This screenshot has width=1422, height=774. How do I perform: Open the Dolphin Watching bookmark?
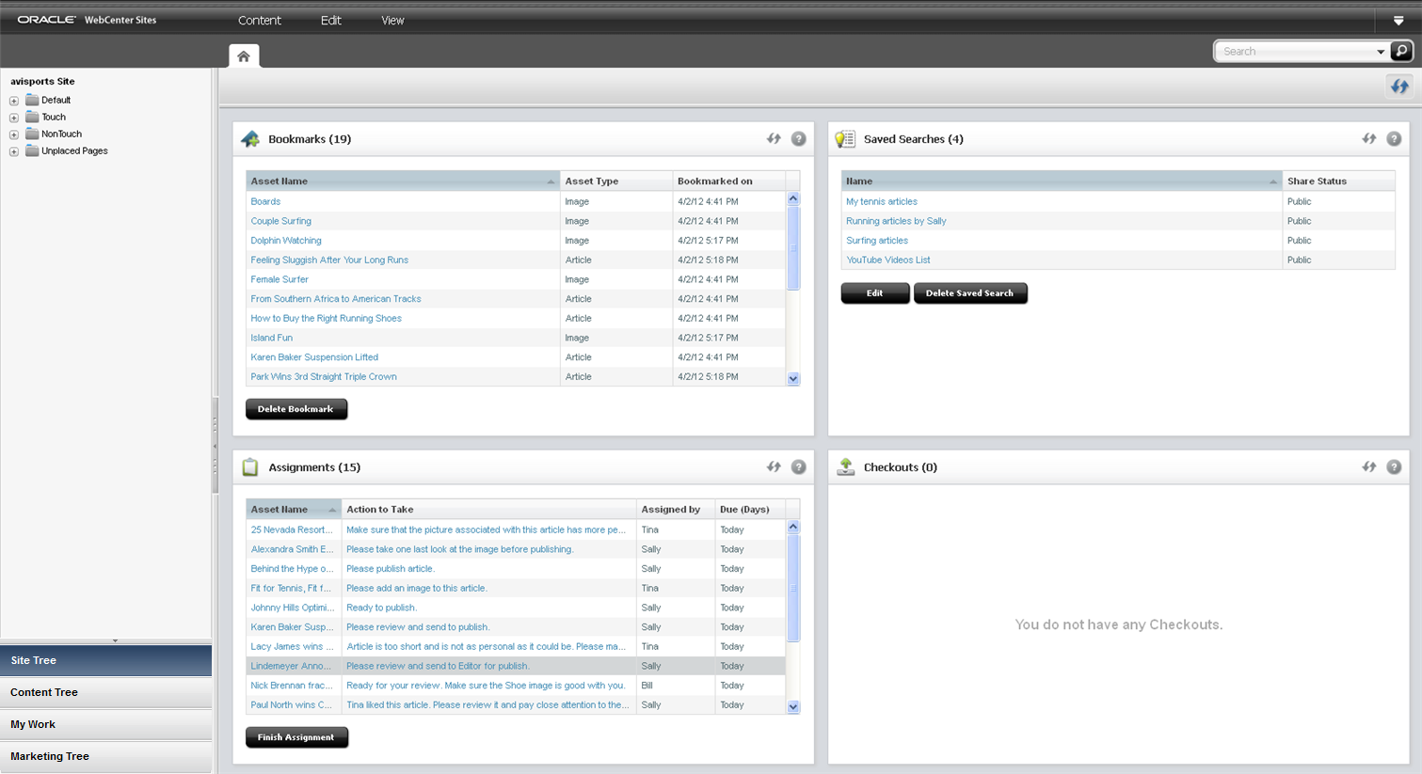pyautogui.click(x=286, y=241)
